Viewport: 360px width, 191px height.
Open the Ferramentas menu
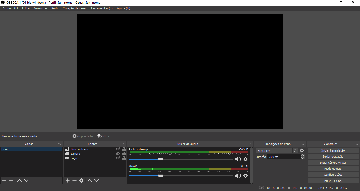(102, 8)
